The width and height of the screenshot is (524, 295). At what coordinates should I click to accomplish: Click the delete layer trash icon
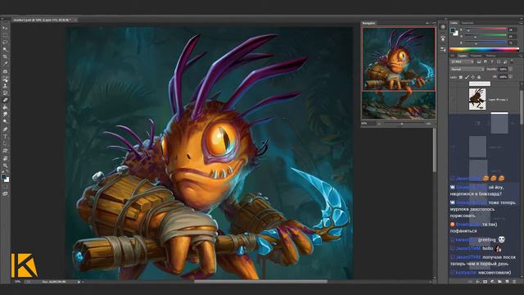[x=514, y=282]
